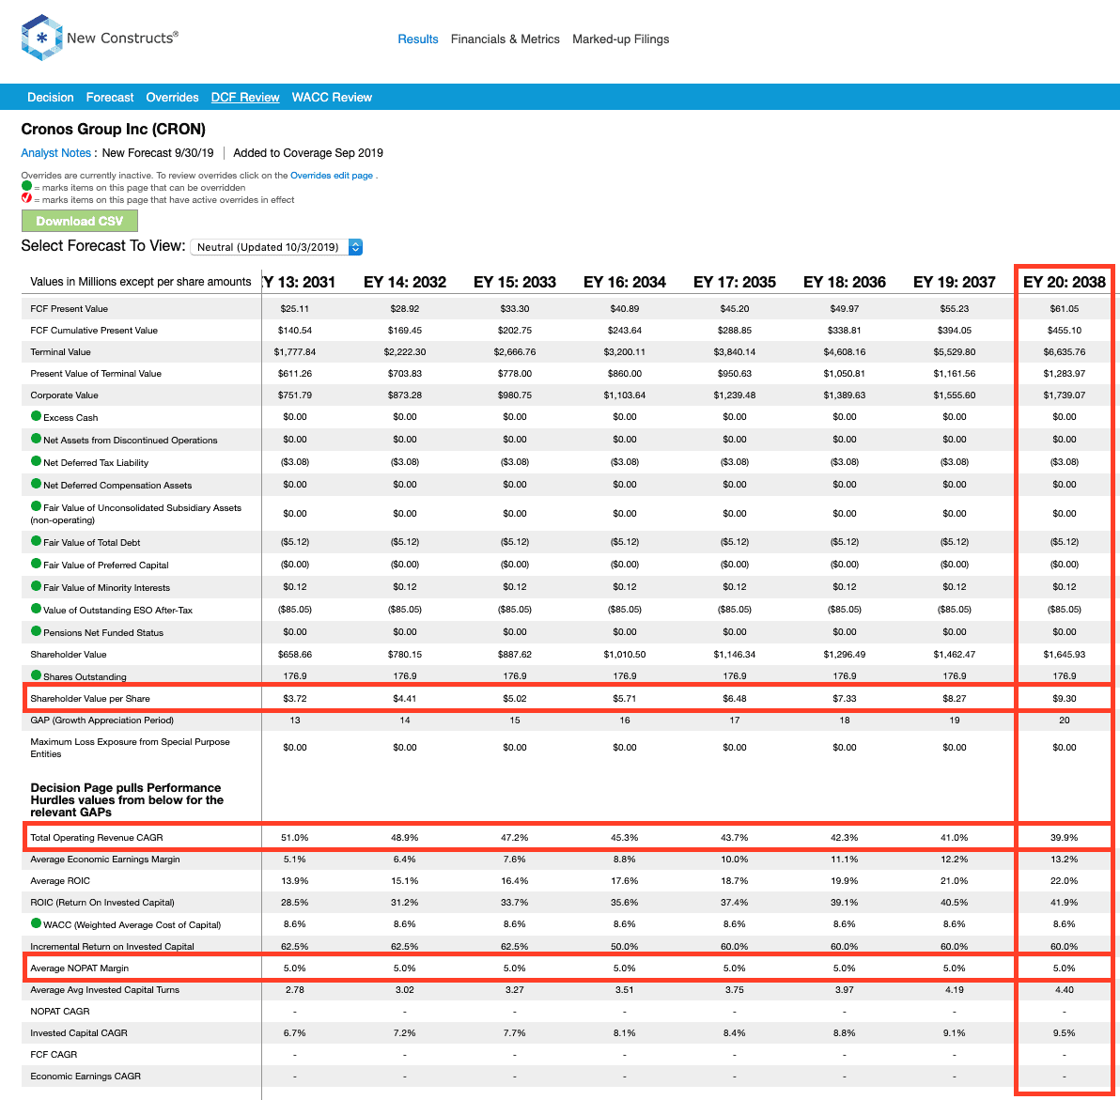
Task: Open Marked-up Filings section
Action: point(621,39)
